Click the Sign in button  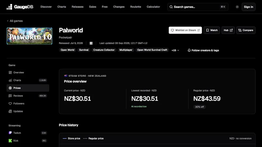(x=249, y=7)
